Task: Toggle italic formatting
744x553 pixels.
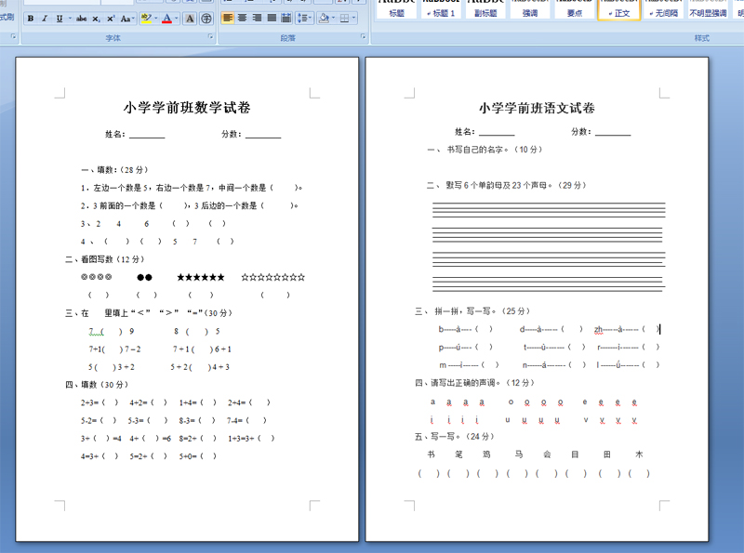Action: 45,19
